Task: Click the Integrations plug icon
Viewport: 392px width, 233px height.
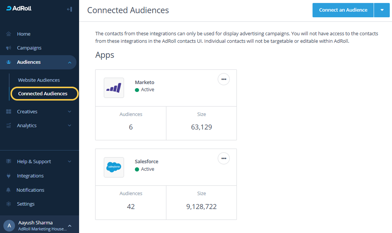Action: [9, 176]
